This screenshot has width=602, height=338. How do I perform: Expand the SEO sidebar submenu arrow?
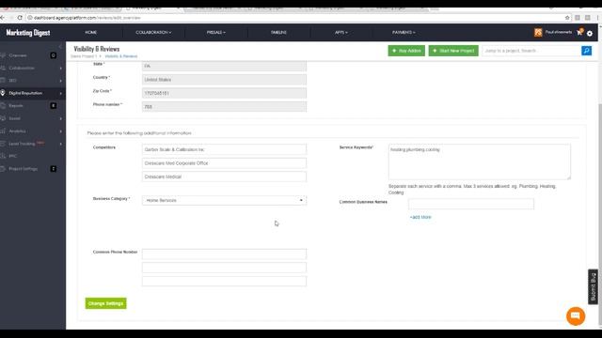(60, 81)
